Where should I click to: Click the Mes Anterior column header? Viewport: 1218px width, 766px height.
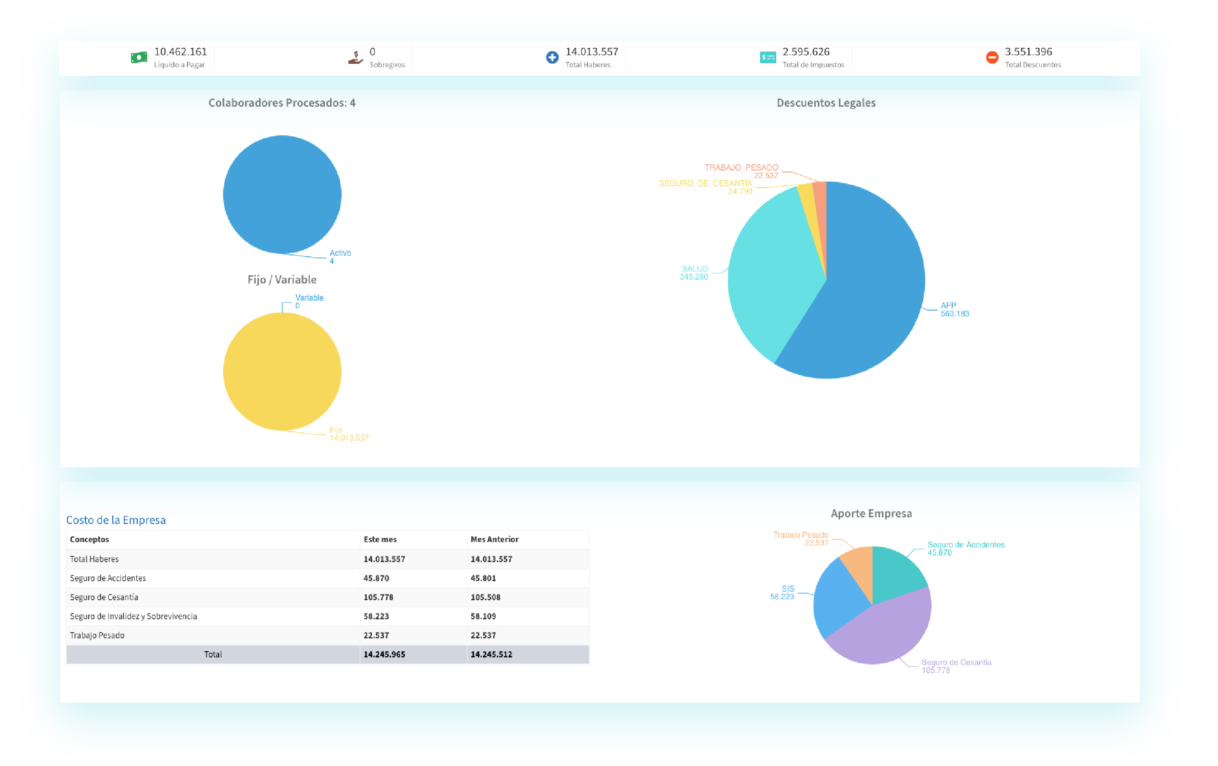click(494, 539)
